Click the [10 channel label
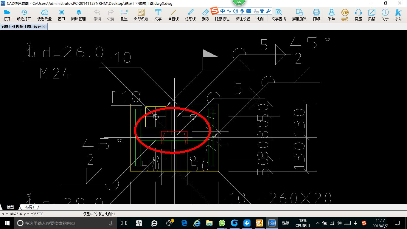The width and height of the screenshot is (407, 229). (126, 97)
